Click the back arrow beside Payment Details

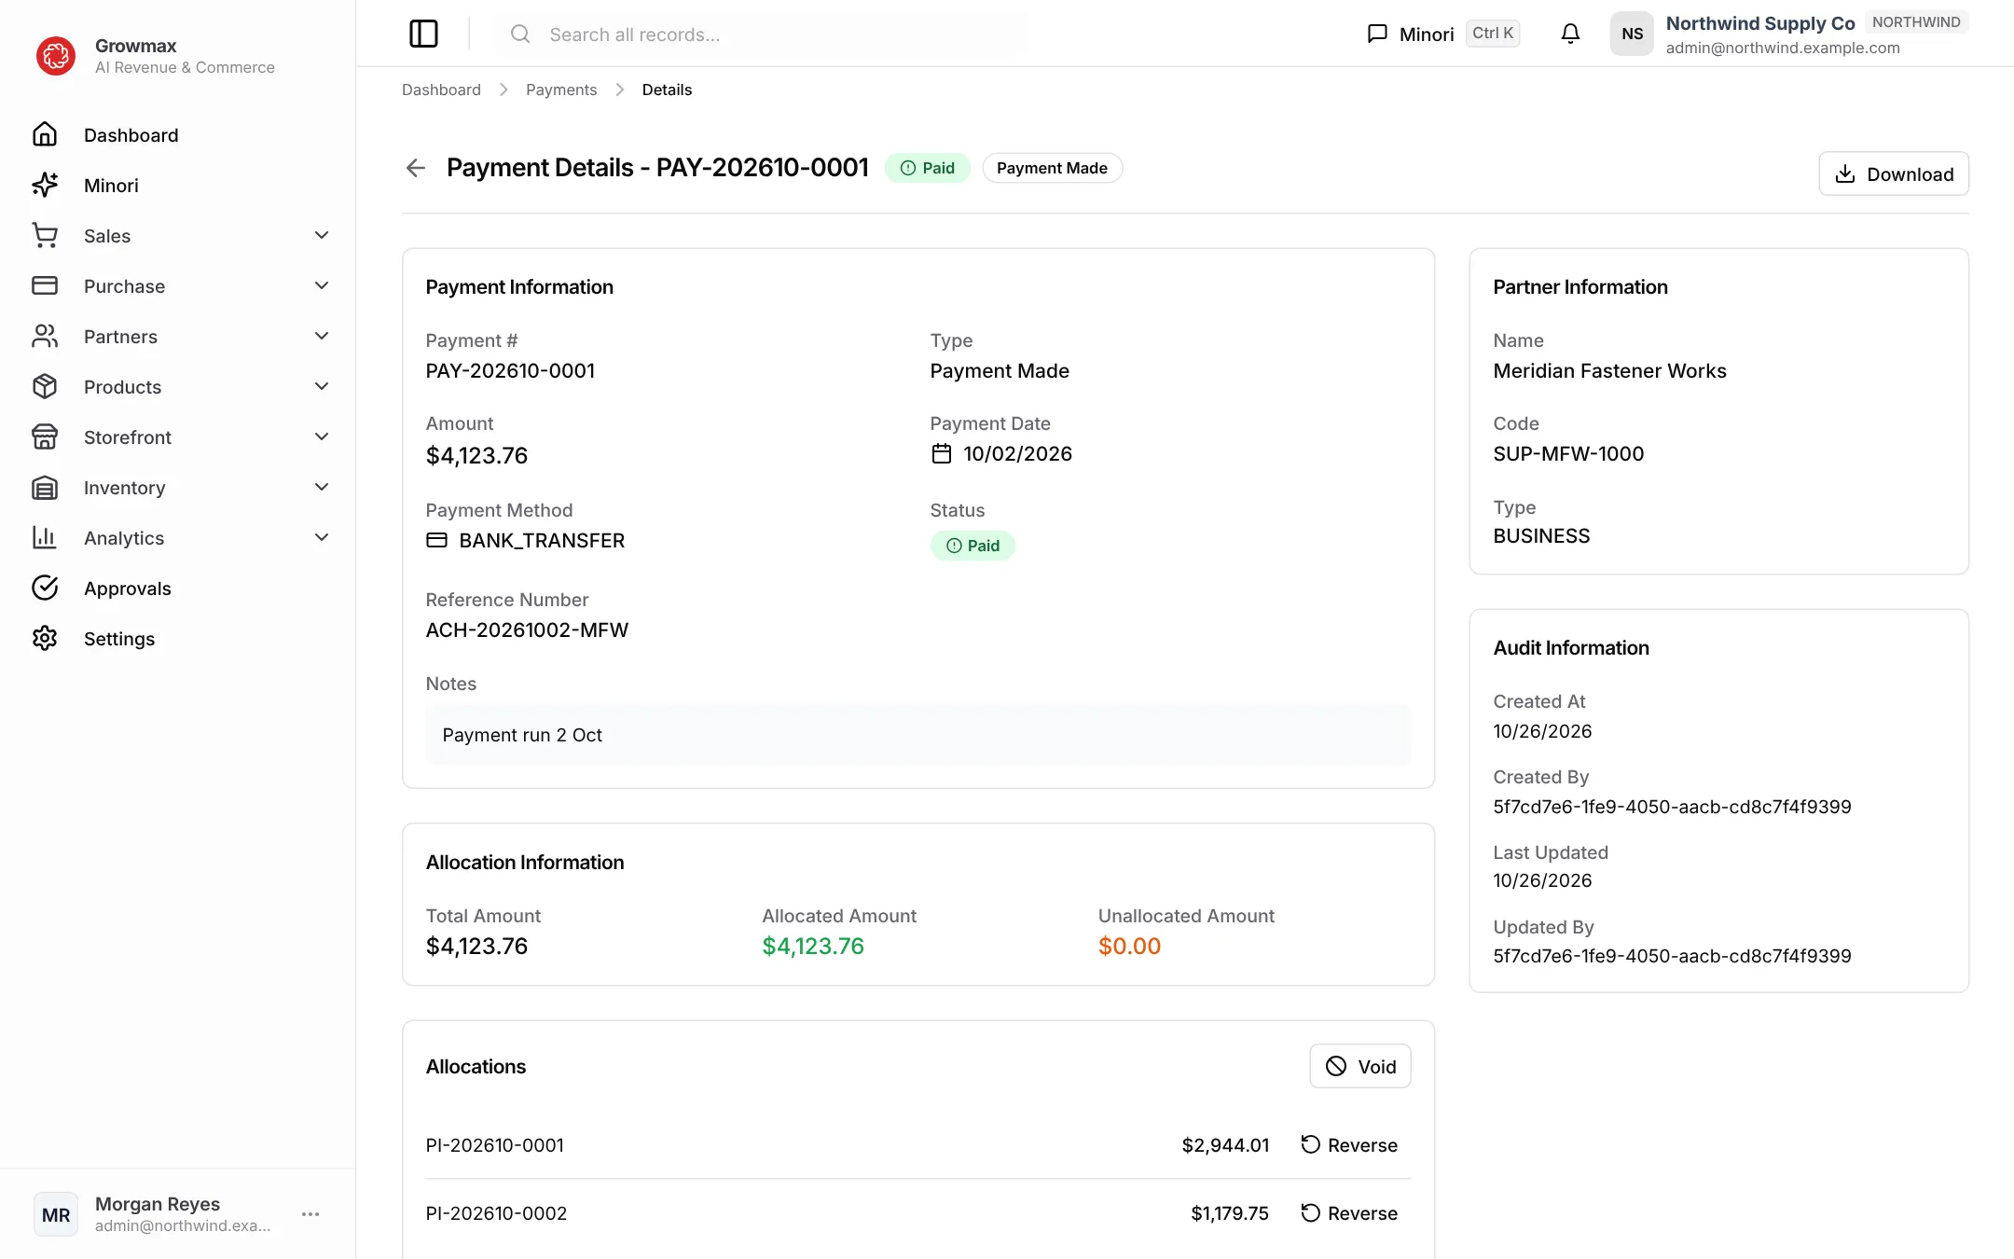[x=416, y=168]
